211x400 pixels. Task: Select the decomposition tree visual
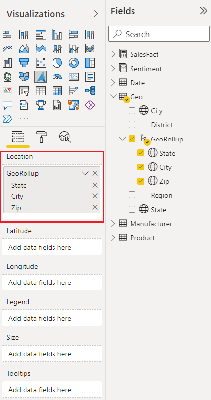click(x=90, y=91)
